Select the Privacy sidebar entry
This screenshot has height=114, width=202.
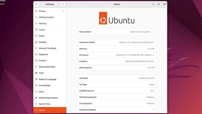(x=50, y=11)
